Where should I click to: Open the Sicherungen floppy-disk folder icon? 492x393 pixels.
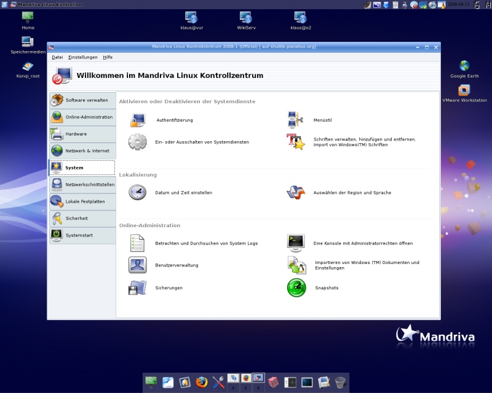coord(137,288)
